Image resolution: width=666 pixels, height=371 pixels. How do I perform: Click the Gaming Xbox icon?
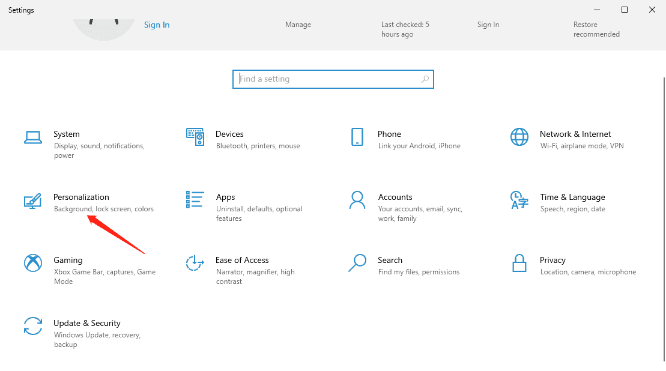tap(32, 263)
